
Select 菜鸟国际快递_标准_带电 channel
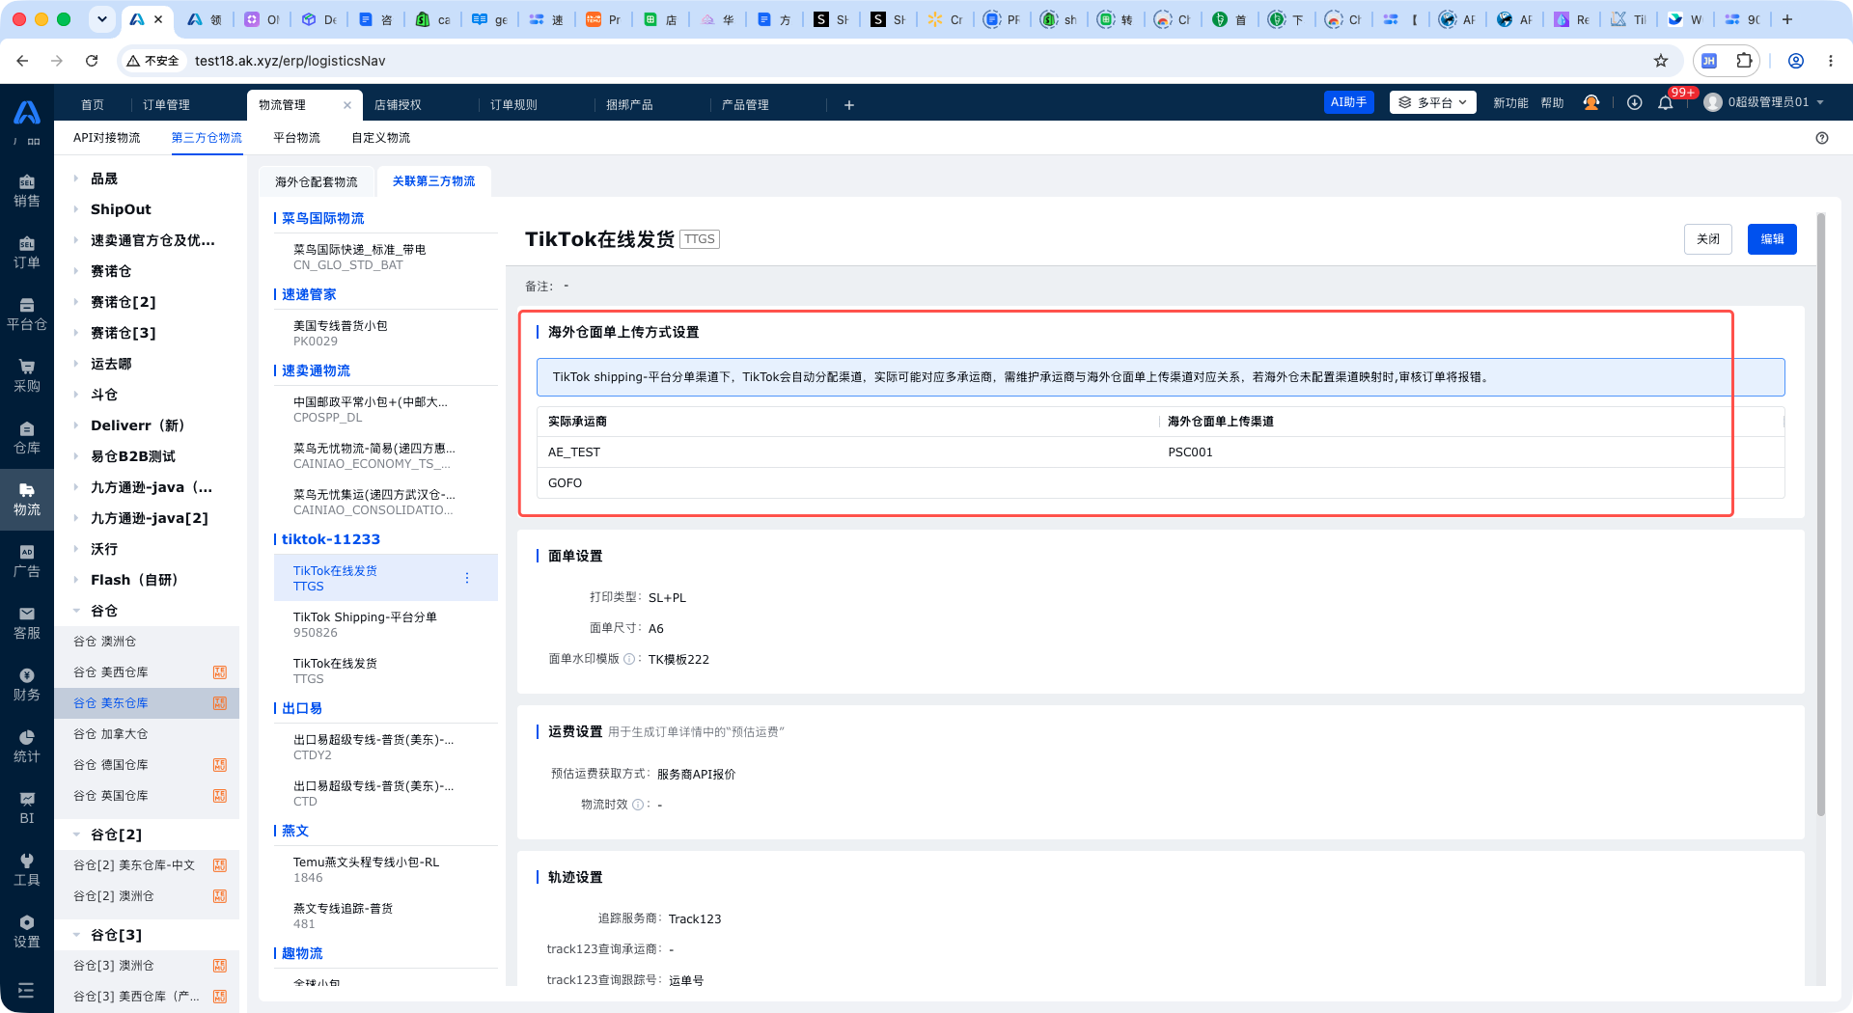[x=386, y=257]
